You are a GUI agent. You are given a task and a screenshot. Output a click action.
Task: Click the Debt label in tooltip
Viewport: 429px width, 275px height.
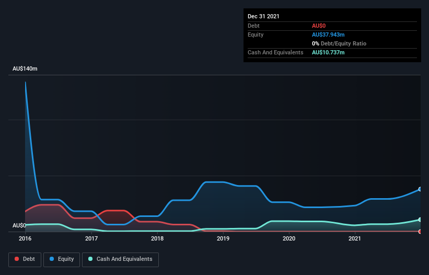[253, 26]
